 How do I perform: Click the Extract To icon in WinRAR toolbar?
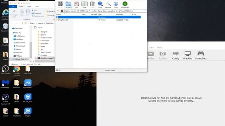tap(68, 5)
